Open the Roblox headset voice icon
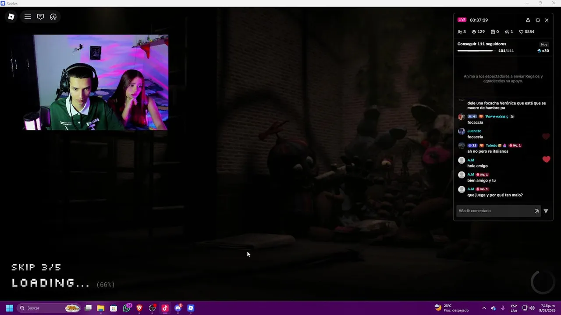Image resolution: width=561 pixels, height=315 pixels. click(x=53, y=17)
